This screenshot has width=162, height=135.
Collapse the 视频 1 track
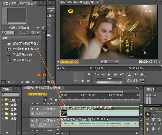point(45,109)
